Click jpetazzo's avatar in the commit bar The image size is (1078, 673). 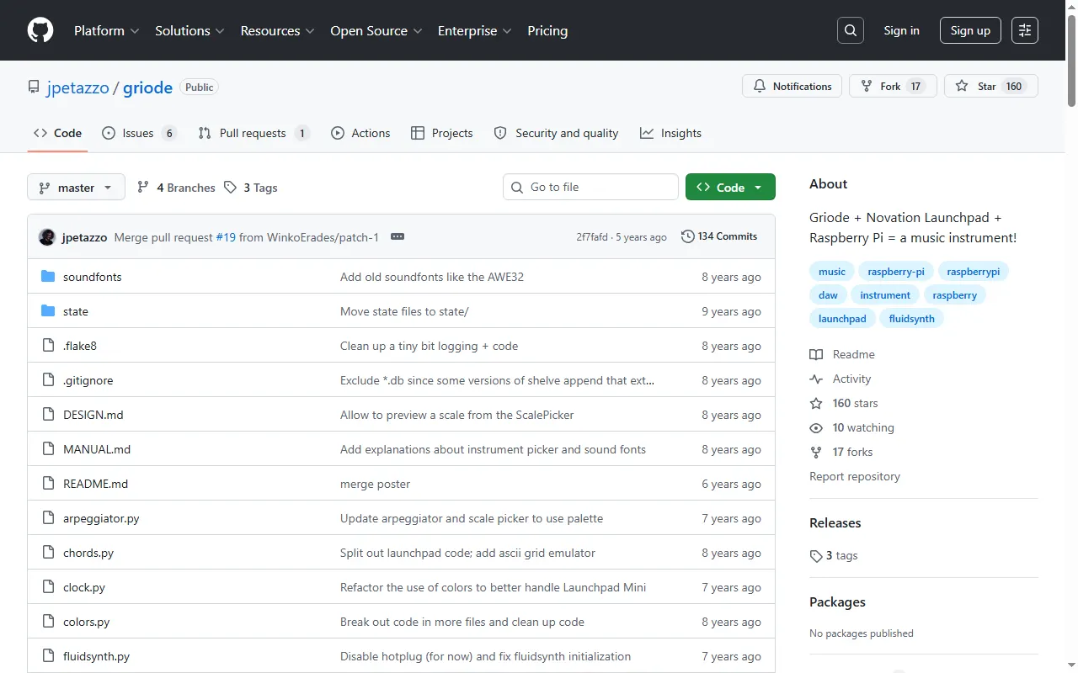click(x=47, y=237)
